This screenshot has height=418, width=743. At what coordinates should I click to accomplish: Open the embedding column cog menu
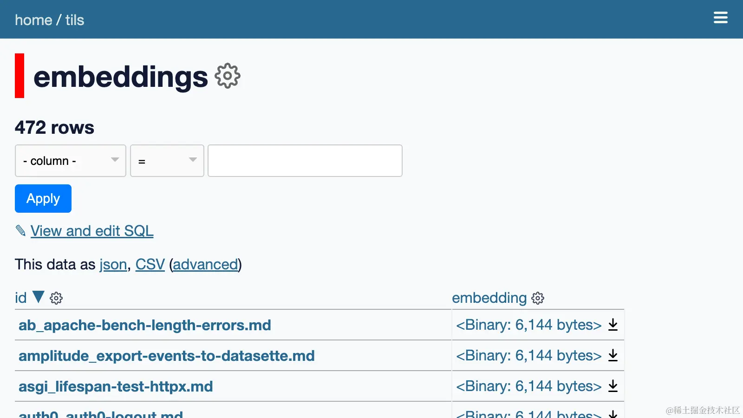point(537,298)
